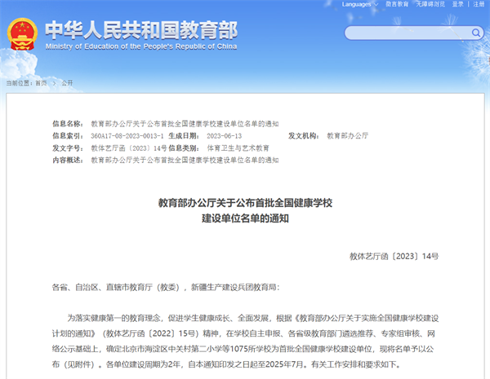490x379 pixels.
Task: Click the English Ministry of Education subtitle
Action: pos(140,46)
